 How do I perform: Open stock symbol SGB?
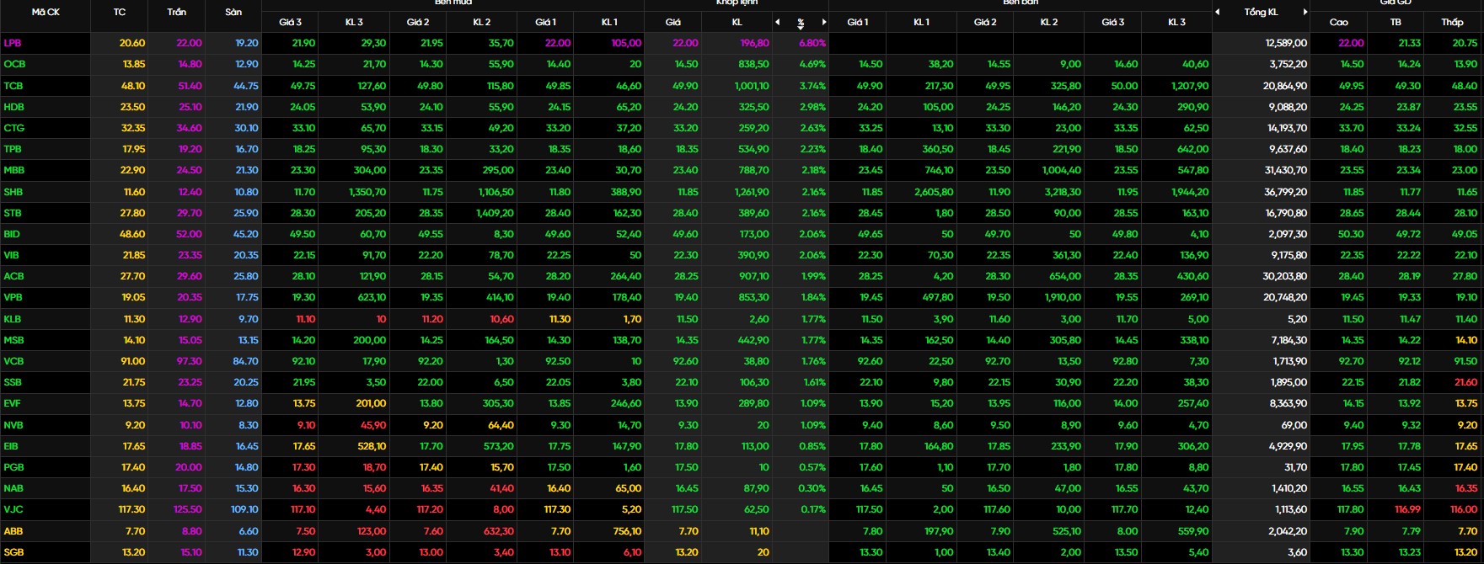(13, 552)
